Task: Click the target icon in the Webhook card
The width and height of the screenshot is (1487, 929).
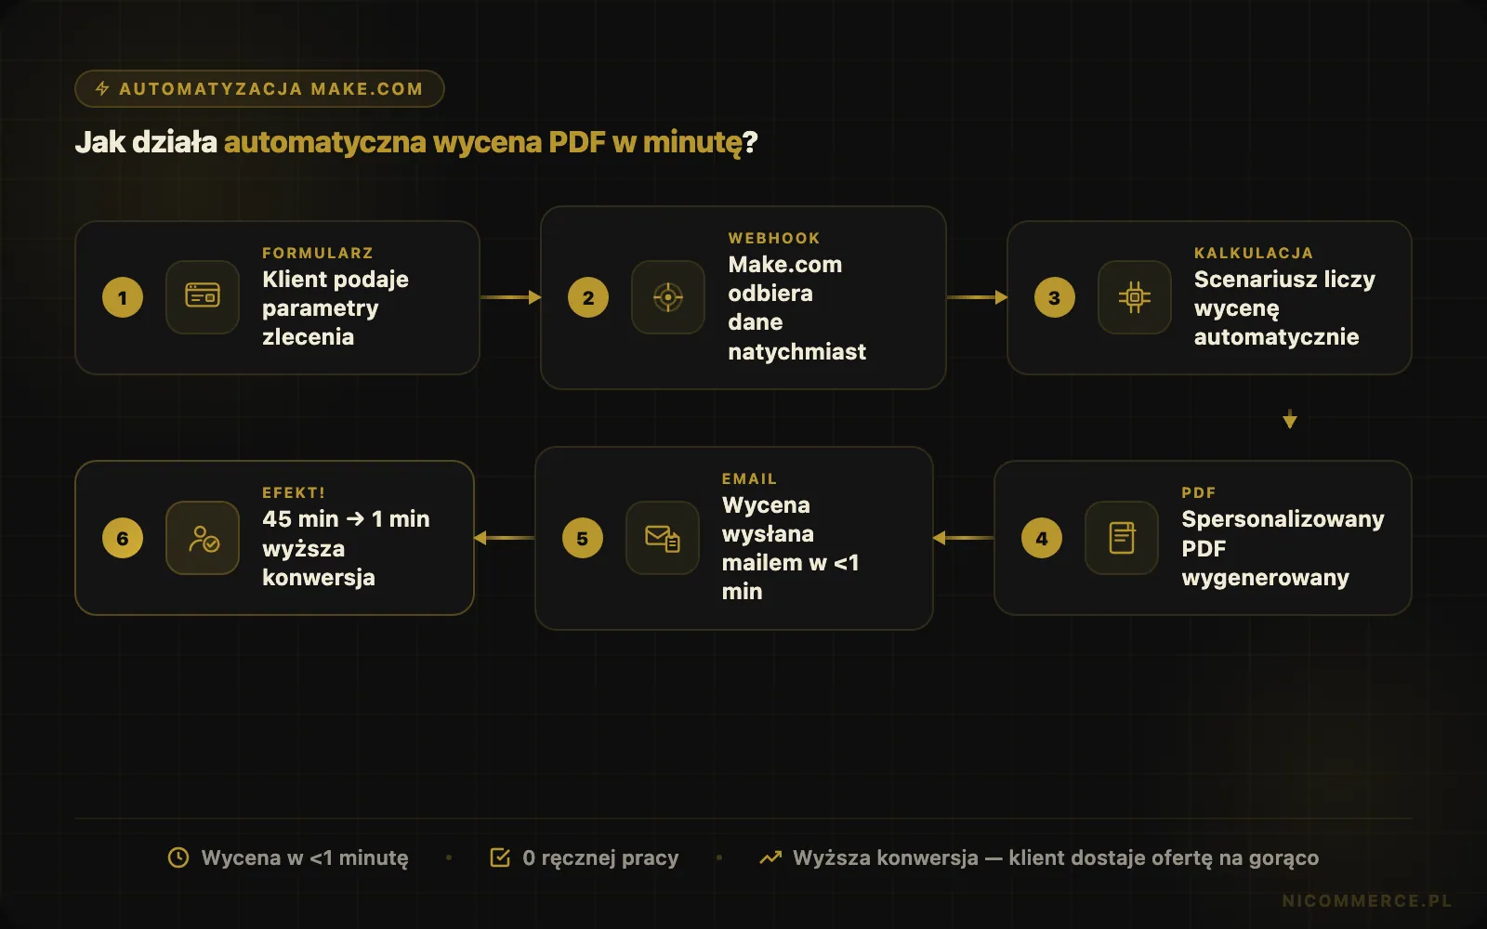Action: [x=668, y=297]
